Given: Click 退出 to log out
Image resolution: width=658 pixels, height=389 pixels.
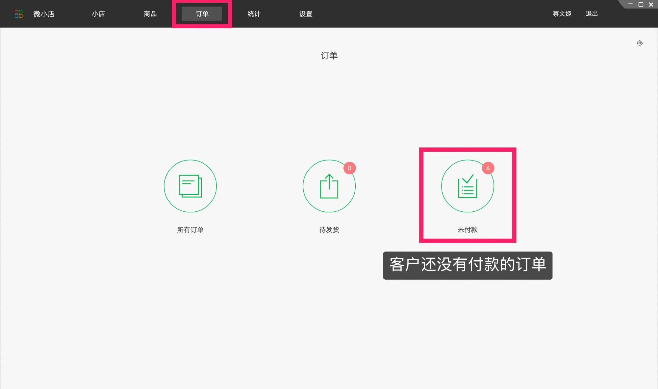Looking at the screenshot, I should pos(592,13).
